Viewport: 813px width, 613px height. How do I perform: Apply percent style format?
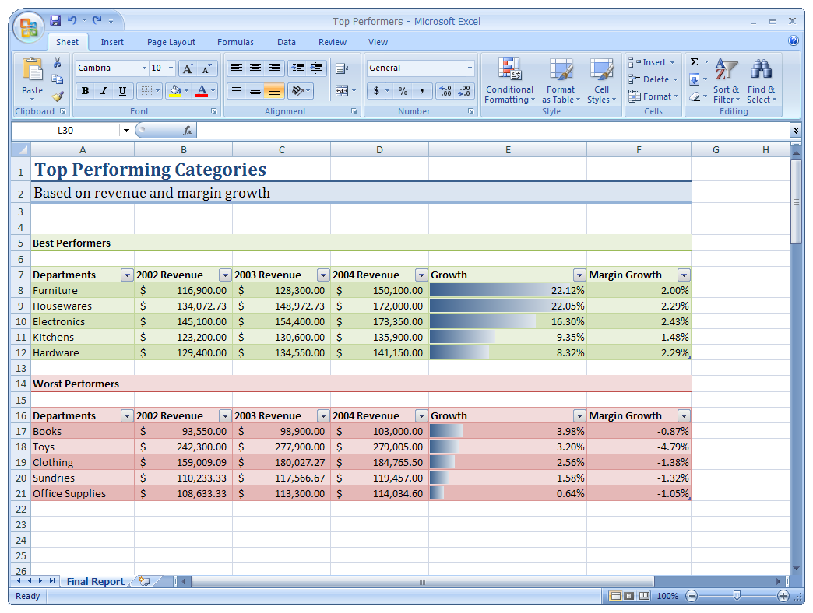(403, 91)
